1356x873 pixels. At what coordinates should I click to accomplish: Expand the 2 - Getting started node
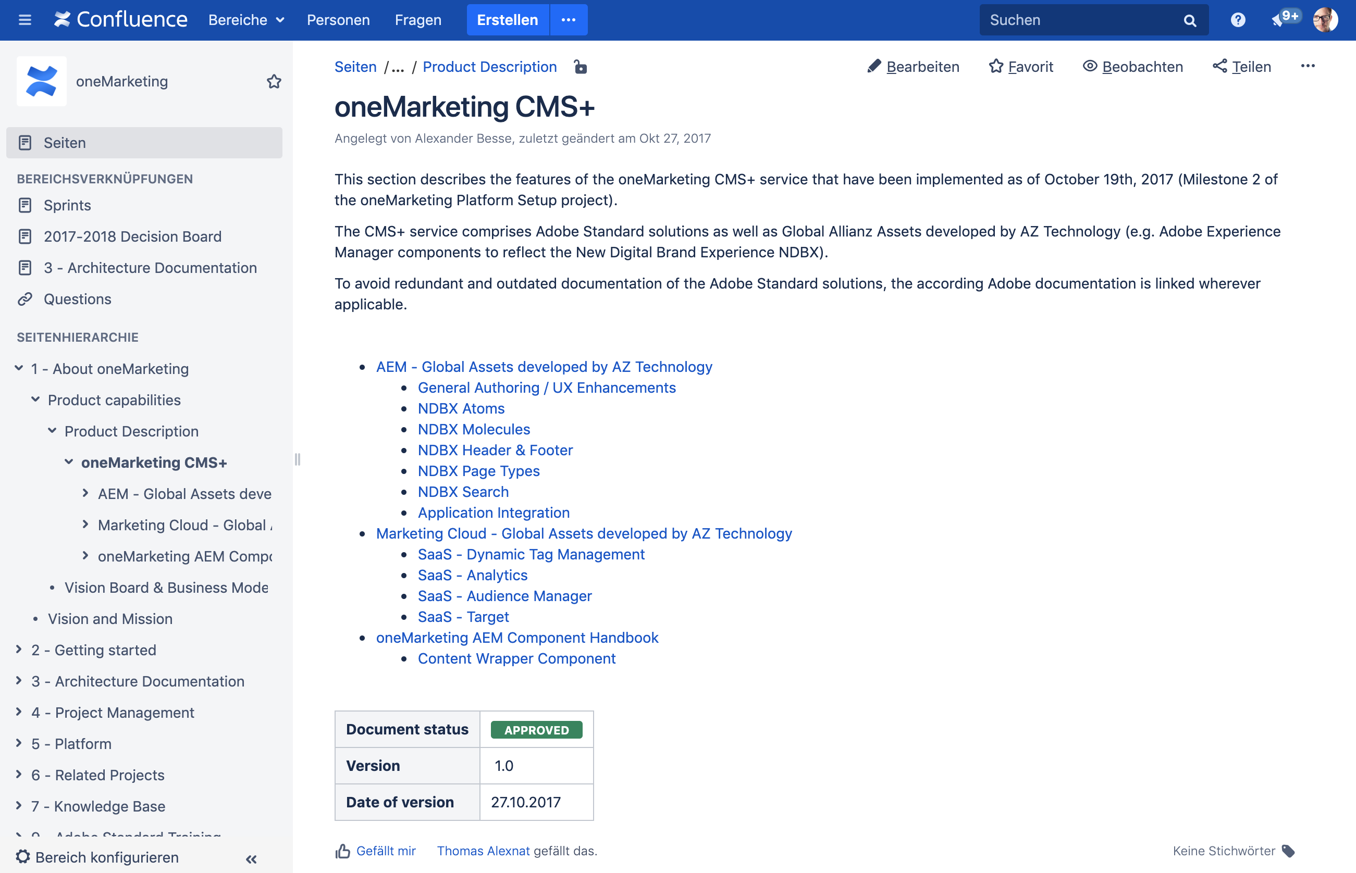coord(19,650)
